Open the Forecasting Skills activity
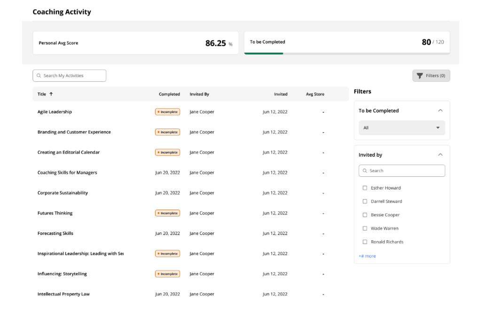 pos(55,233)
